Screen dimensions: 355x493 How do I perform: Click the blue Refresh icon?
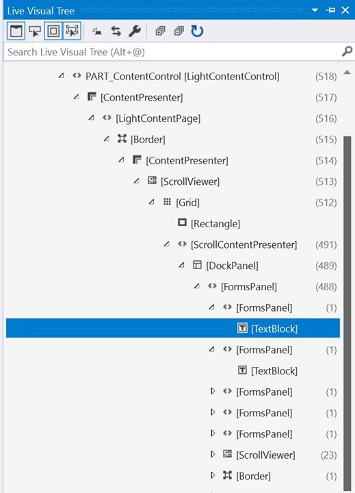(197, 31)
